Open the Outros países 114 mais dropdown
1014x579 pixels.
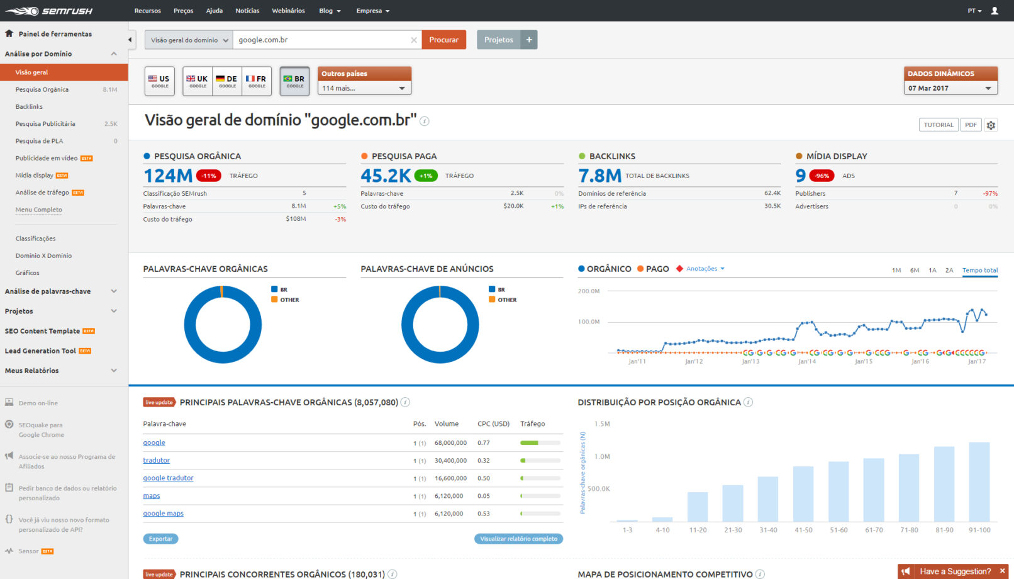(364, 88)
